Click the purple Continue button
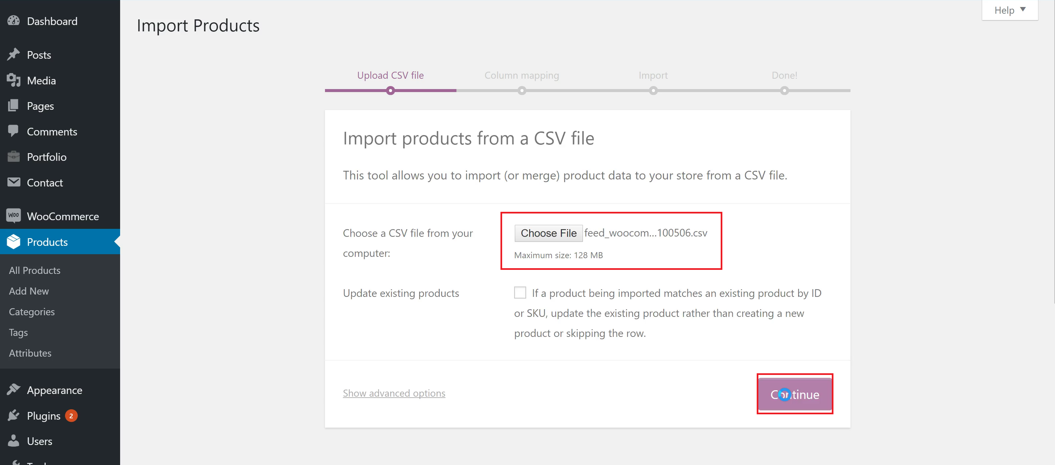This screenshot has width=1055, height=465. (x=794, y=394)
